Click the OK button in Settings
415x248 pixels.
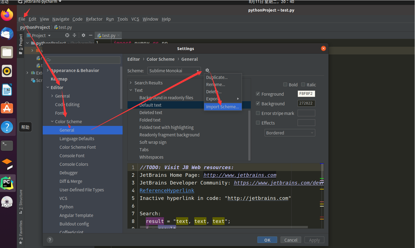(x=267, y=240)
